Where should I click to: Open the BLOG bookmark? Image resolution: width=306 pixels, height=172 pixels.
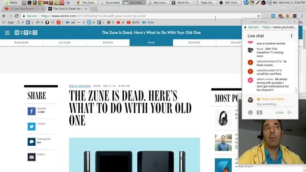133,22
